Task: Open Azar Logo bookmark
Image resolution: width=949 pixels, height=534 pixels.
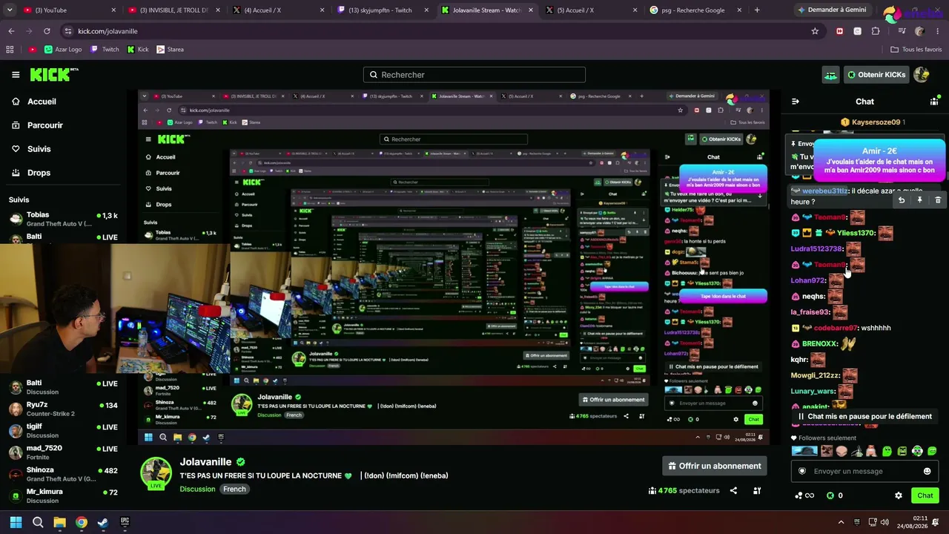Action: pos(63,50)
